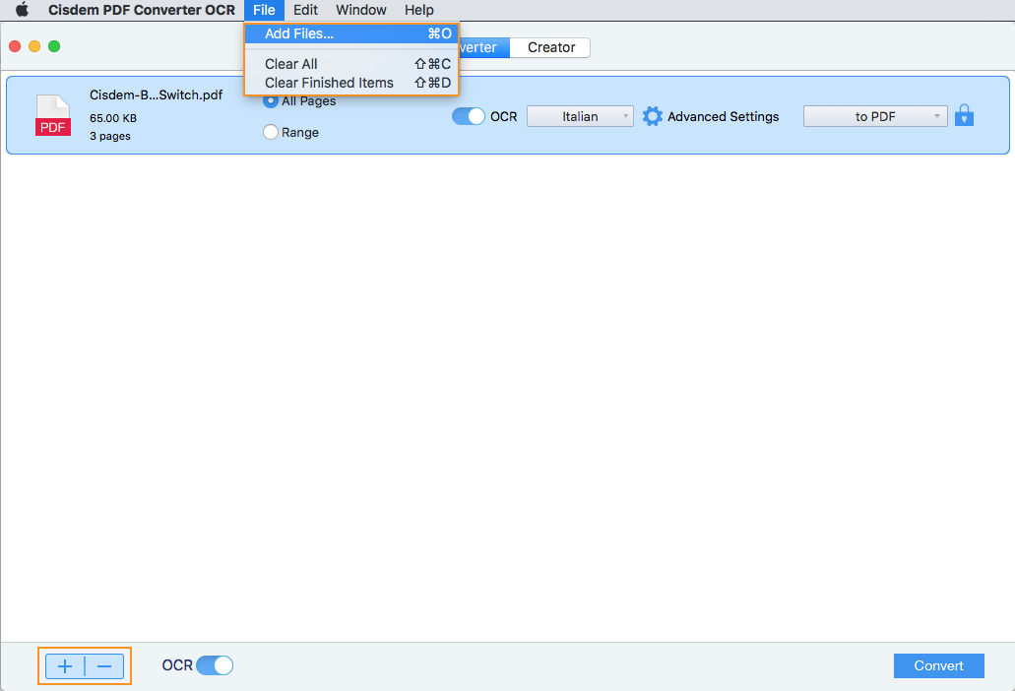Choose Clear Finished Items menu item
Image resolution: width=1015 pixels, height=691 pixels.
351,83
